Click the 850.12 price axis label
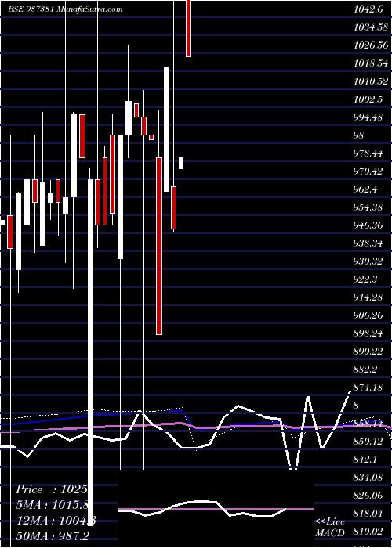Screen dimensions: 392x548 368,441
